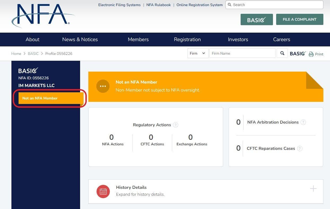Screen dimensions: 330x209
Task: Focus the site Search field
Action: click(274, 5)
